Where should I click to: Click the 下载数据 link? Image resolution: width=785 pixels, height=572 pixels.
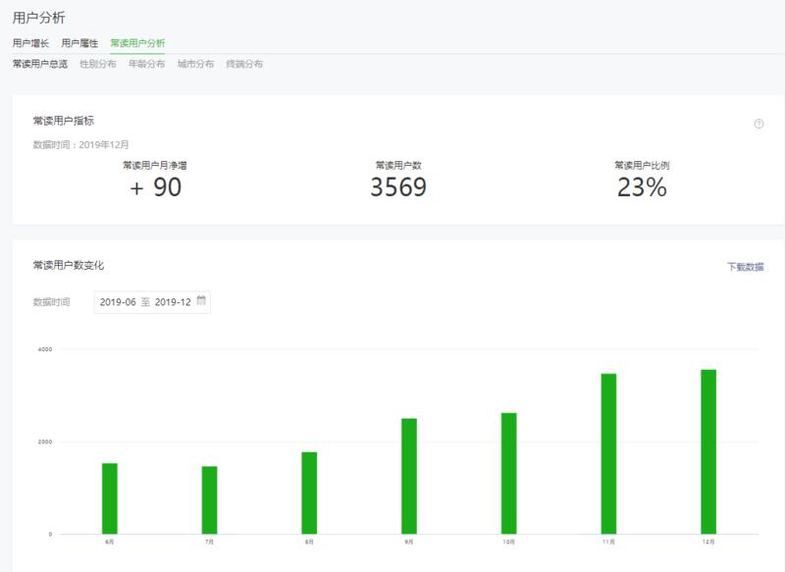(x=745, y=267)
